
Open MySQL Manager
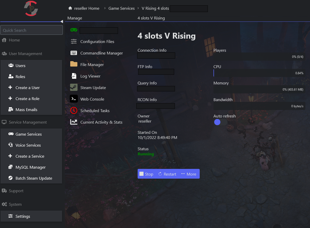pos(31,167)
